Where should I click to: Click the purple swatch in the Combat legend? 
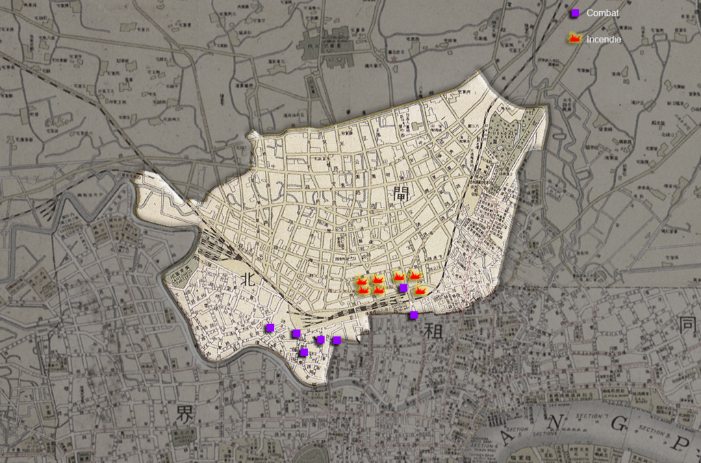pyautogui.click(x=575, y=13)
